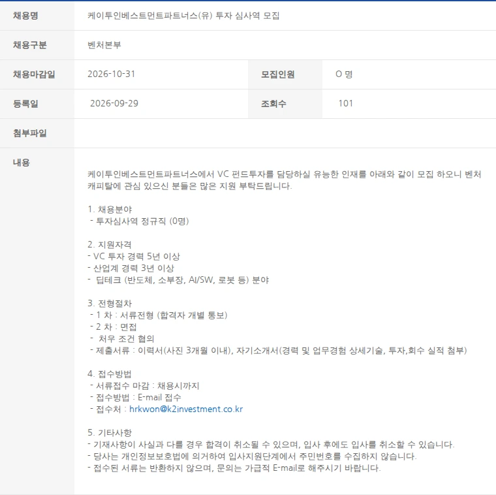Click the 내용 label
The height and width of the screenshot is (495, 496).
tap(21, 163)
